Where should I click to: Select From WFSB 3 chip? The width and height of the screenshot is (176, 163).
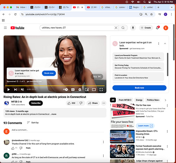[125, 100]
